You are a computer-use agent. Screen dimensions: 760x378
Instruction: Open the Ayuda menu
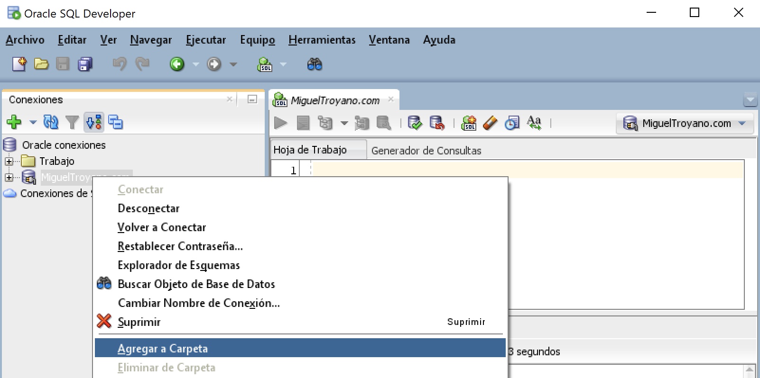coord(439,40)
